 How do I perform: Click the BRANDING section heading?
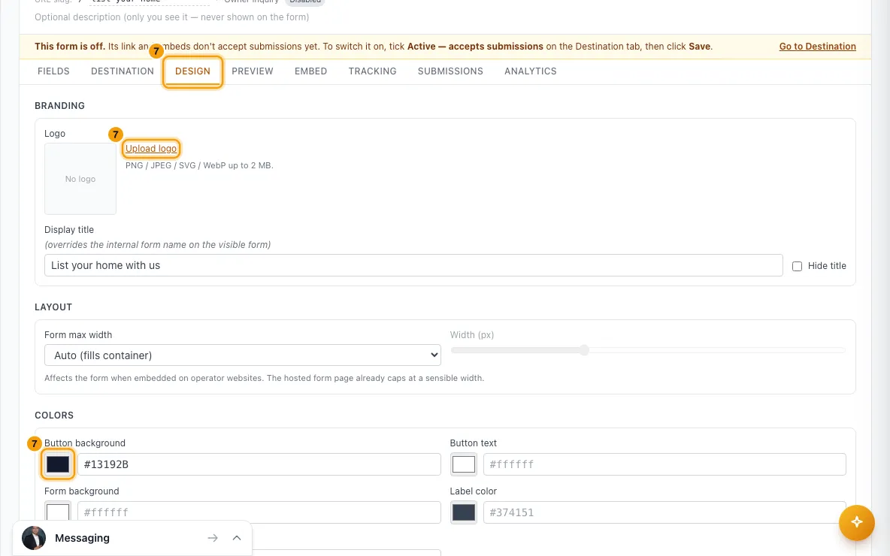click(x=59, y=105)
